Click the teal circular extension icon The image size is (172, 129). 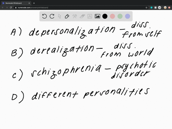point(152,8)
